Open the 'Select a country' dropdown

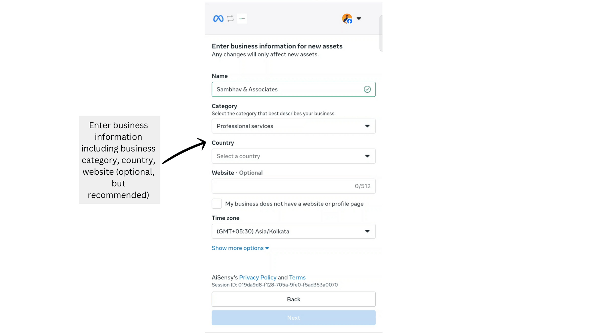(x=293, y=156)
